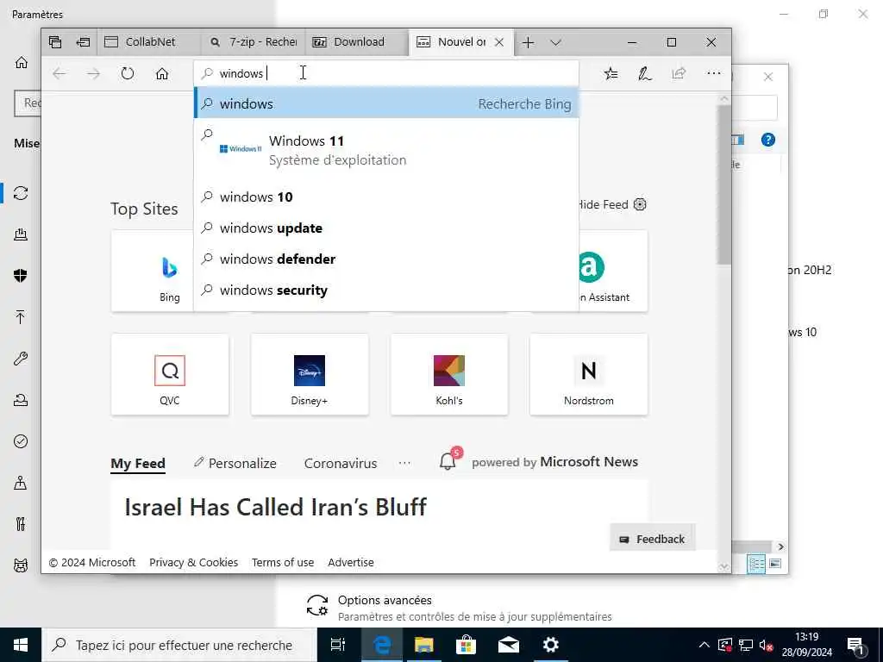This screenshot has height=662, width=883.
Task: Refresh the current Edge page
Action: [x=128, y=74]
